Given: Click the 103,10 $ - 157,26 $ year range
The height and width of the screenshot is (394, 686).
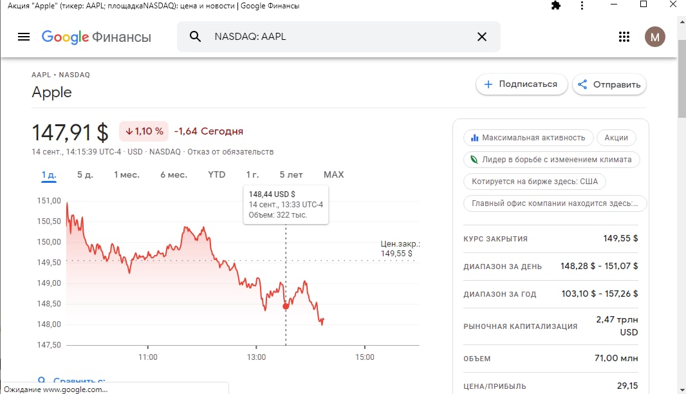Looking at the screenshot, I should click(599, 294).
